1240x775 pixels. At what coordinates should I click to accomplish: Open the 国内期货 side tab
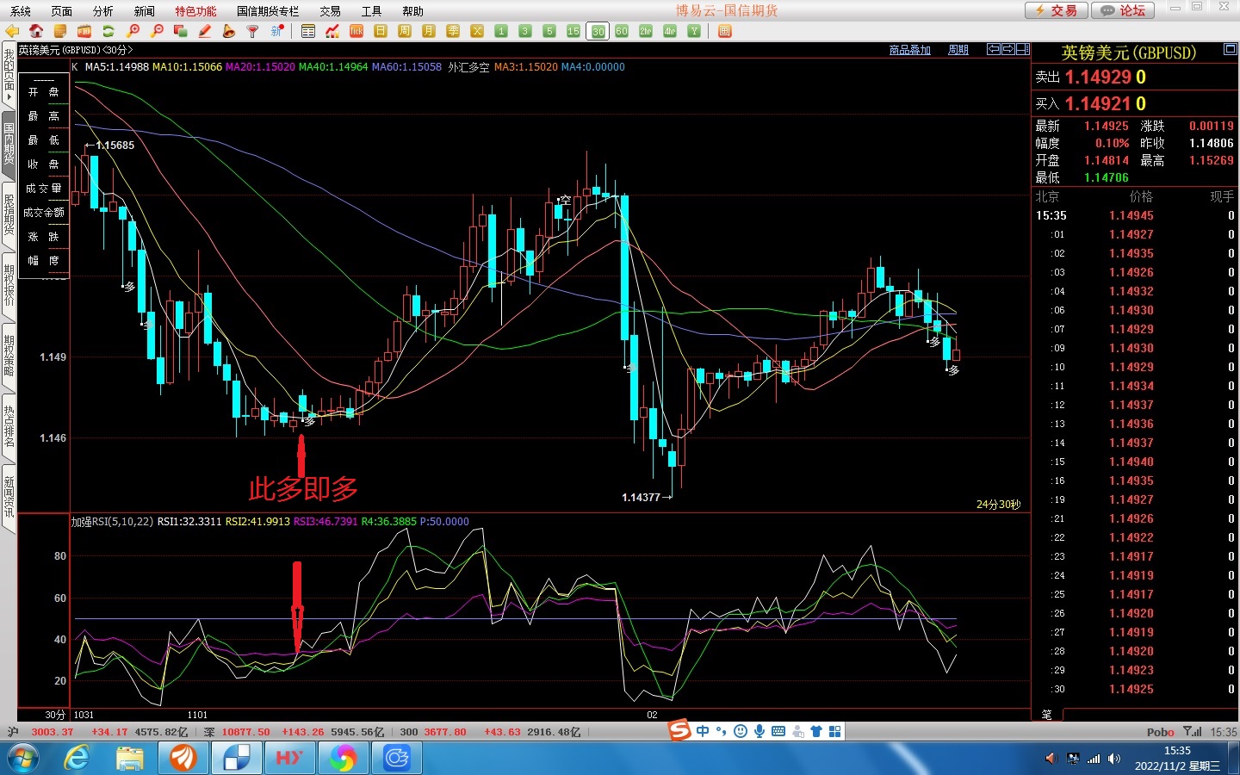tap(9, 145)
